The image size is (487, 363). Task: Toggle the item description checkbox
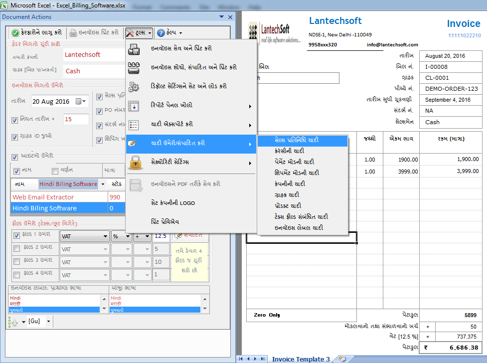(55, 171)
